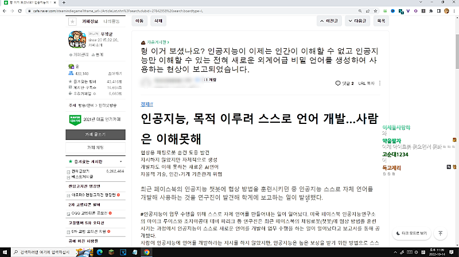Collapse the 즐겨찾는 게시판 dropdown arrow
The width and height of the screenshot is (459, 257).
coord(121,162)
